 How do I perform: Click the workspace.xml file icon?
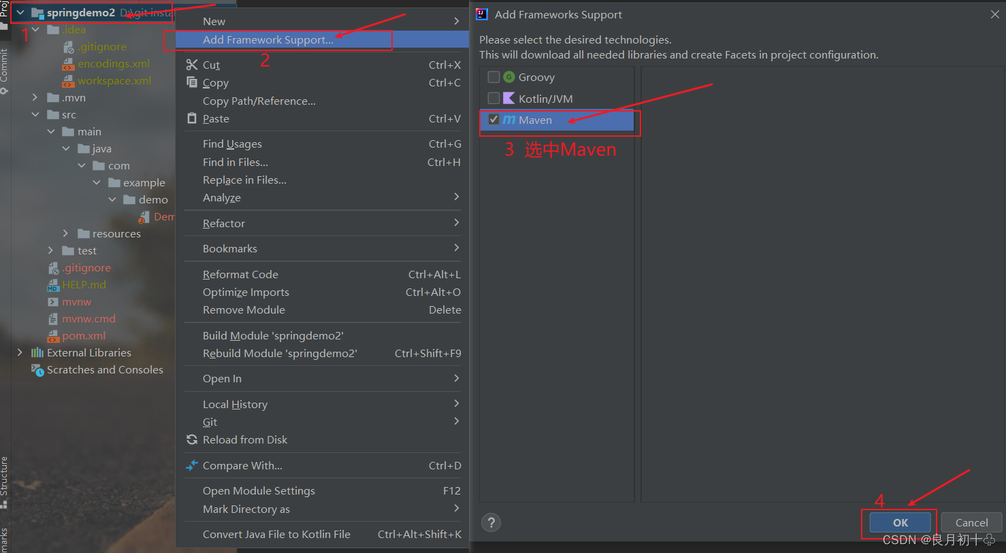coord(69,80)
